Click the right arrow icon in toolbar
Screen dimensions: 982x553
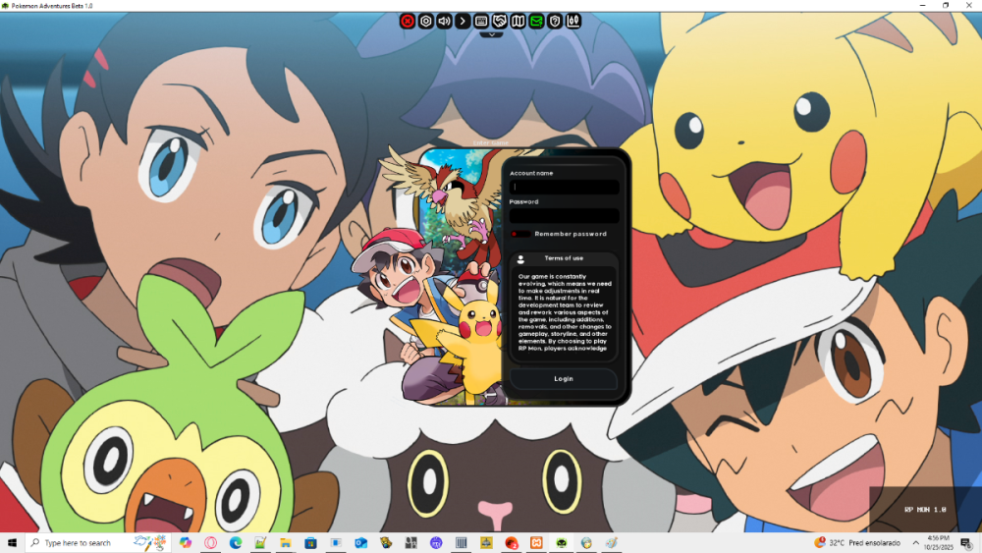(x=463, y=21)
